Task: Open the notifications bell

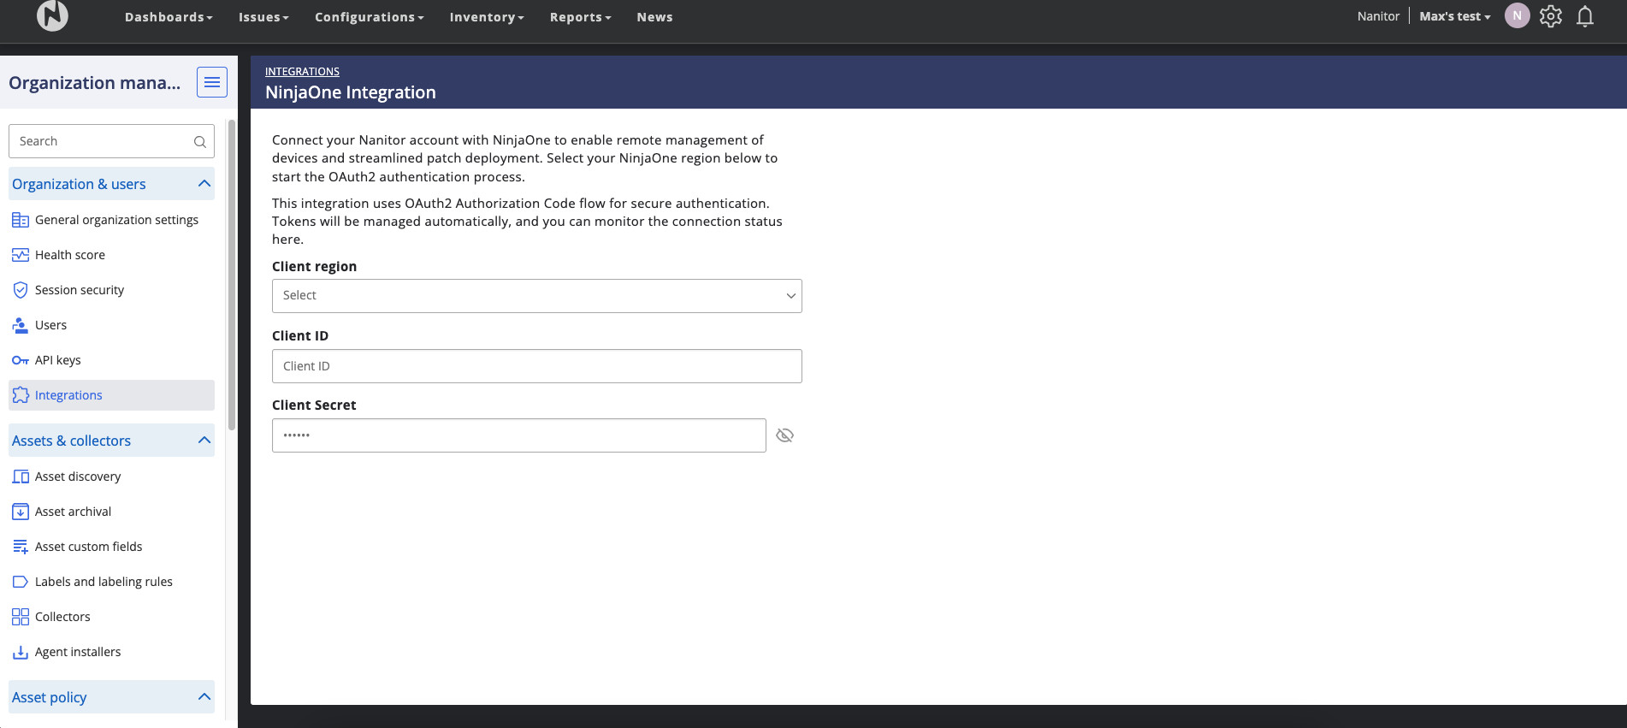Action: pos(1584,16)
